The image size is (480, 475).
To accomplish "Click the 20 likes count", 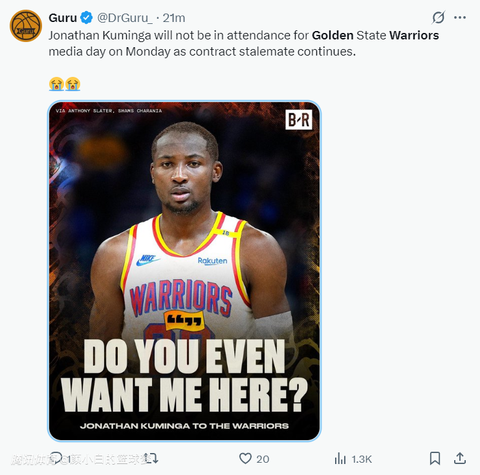I will click(x=263, y=459).
